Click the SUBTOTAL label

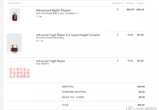pyautogui.click(x=68, y=87)
